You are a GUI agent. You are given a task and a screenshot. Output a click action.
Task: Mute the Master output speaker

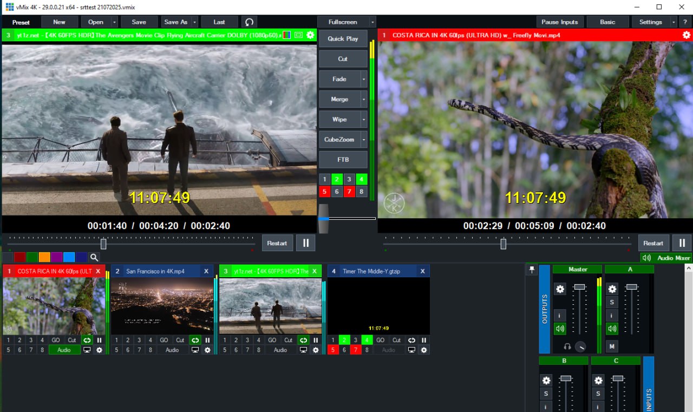(x=560, y=329)
